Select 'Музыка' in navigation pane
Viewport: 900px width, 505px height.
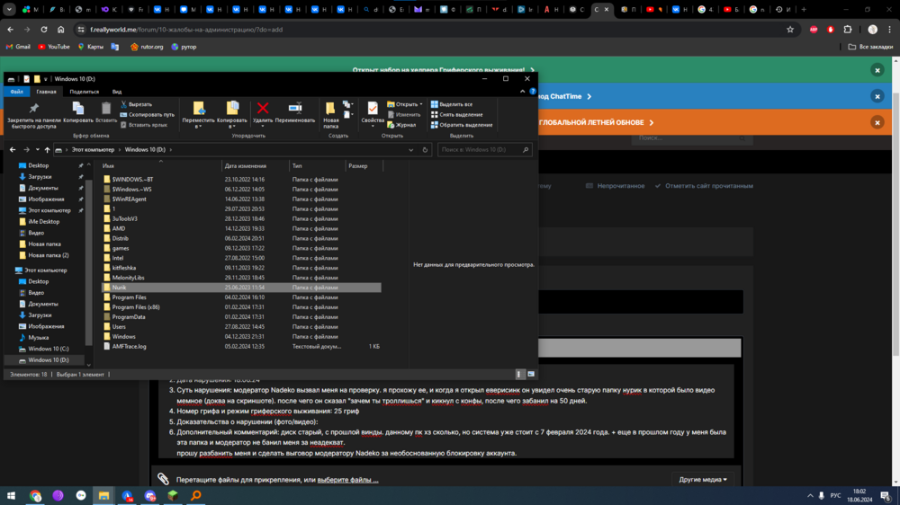39,338
